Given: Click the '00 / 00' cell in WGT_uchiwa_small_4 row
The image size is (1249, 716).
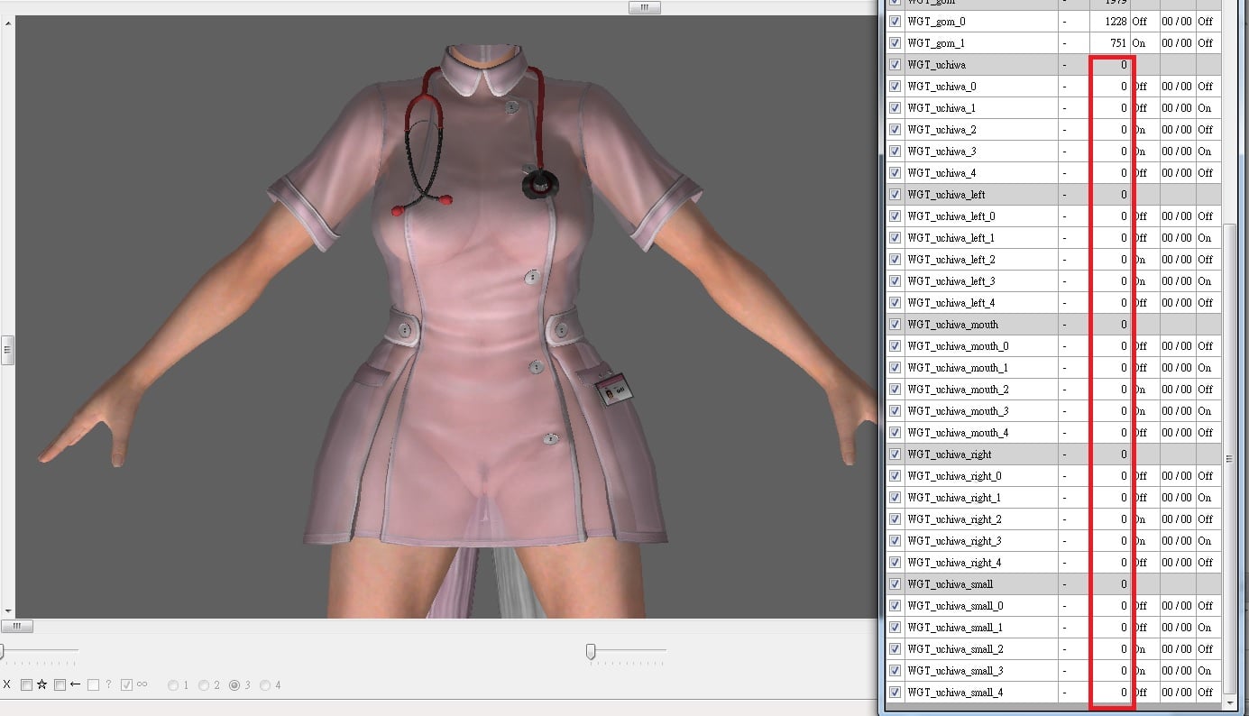Looking at the screenshot, I should (1176, 693).
